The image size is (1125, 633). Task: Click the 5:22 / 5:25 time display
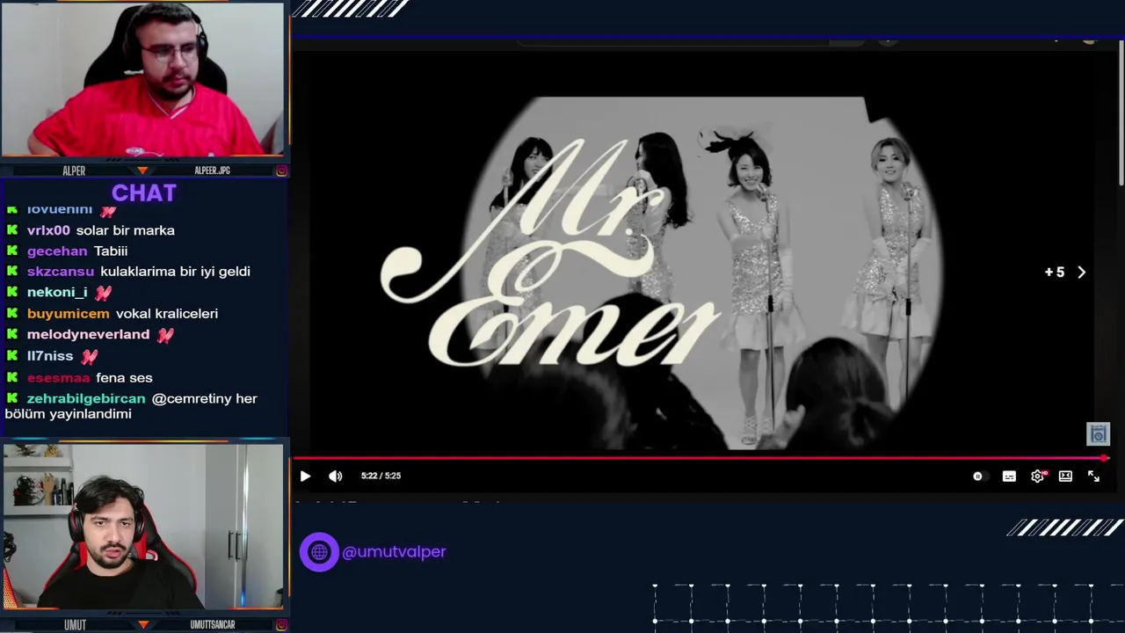(x=381, y=476)
